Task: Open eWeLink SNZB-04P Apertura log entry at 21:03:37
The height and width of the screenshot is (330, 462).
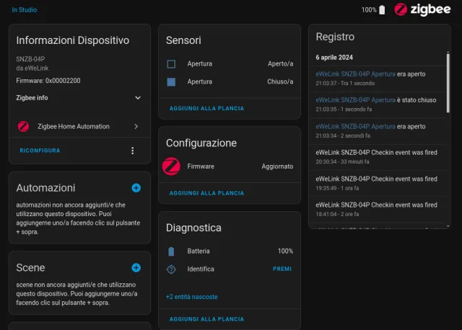Action: point(355,73)
